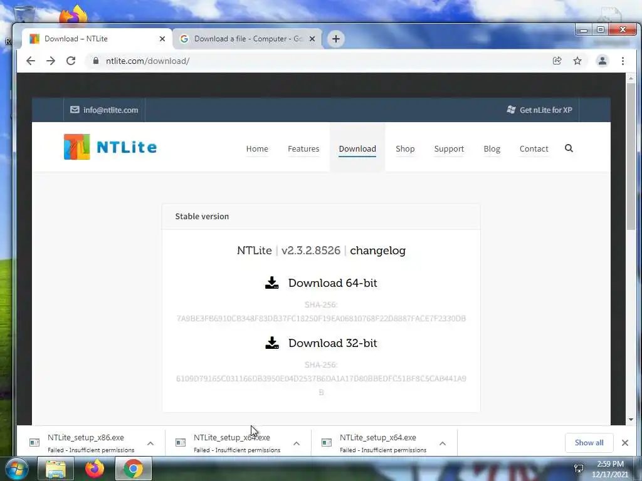The width and height of the screenshot is (642, 481).
Task: Select Chrome in taskbar
Action: coord(133,468)
